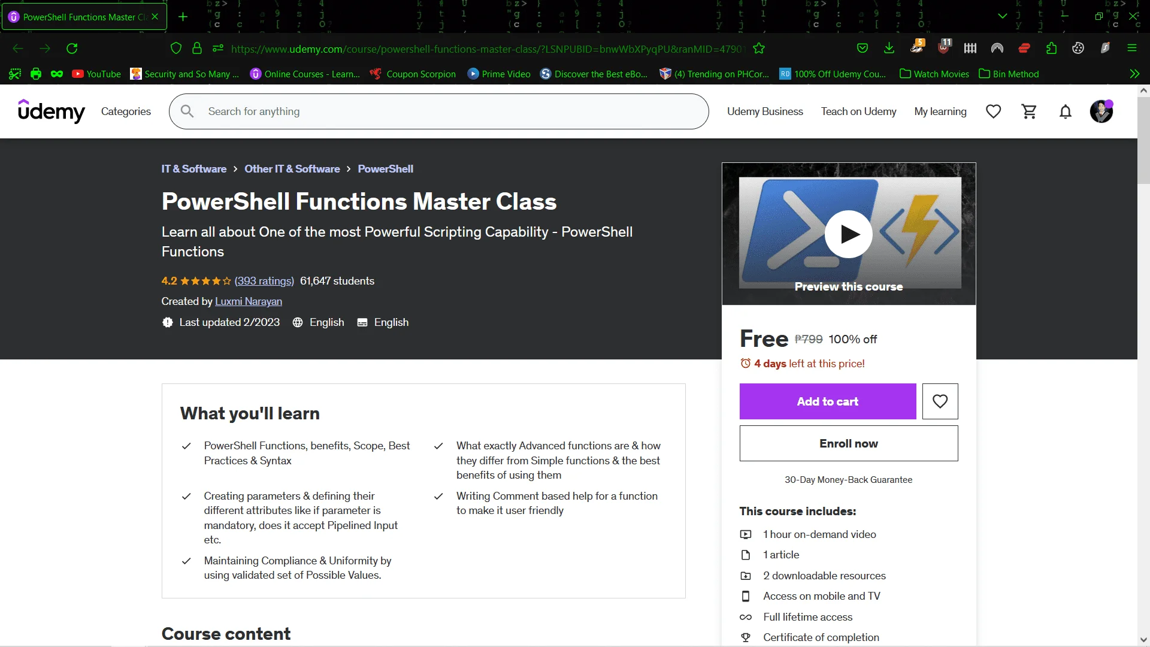
Task: Click the browser forward arrow
Action: click(45, 49)
